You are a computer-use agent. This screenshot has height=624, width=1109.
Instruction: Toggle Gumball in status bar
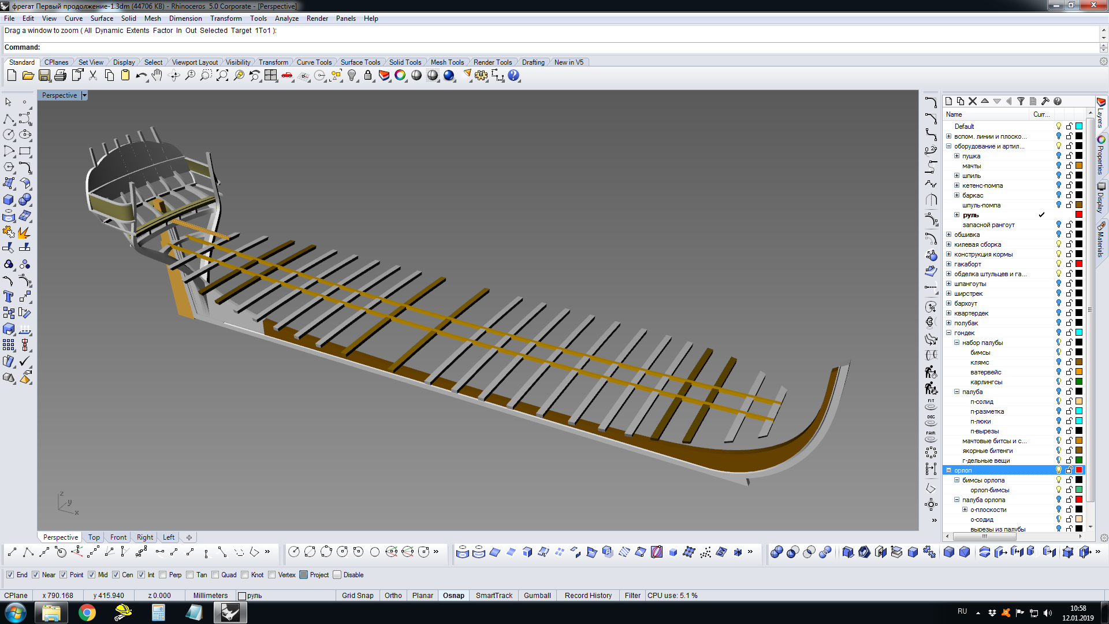pos(537,596)
